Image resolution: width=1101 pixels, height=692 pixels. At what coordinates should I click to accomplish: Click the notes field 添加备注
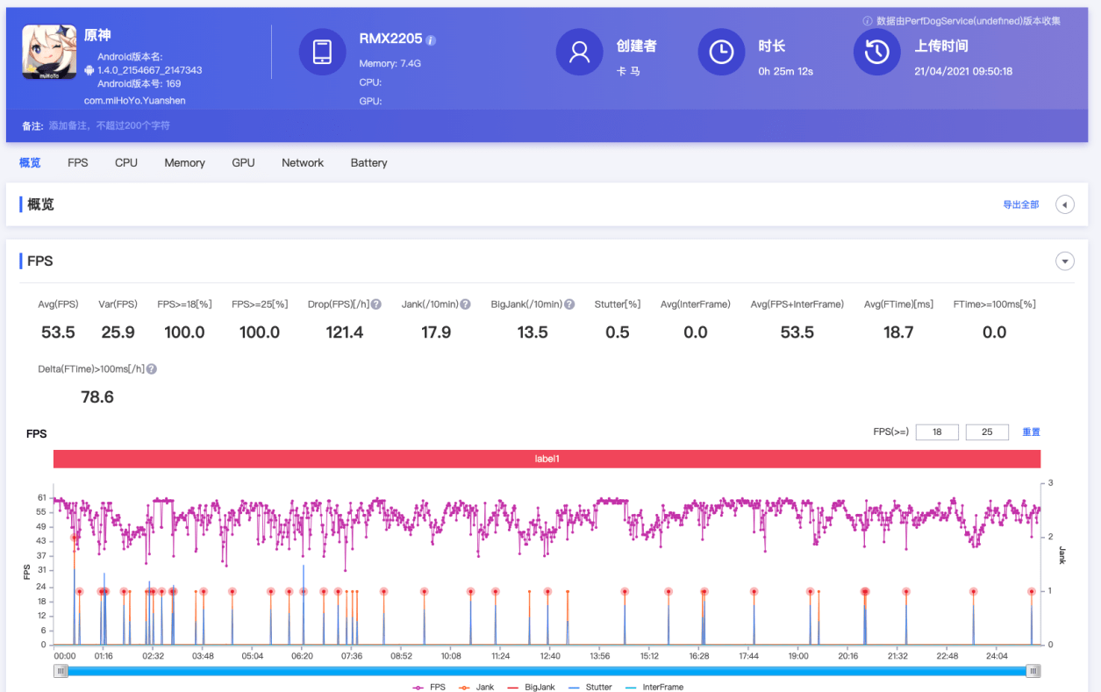[110, 126]
